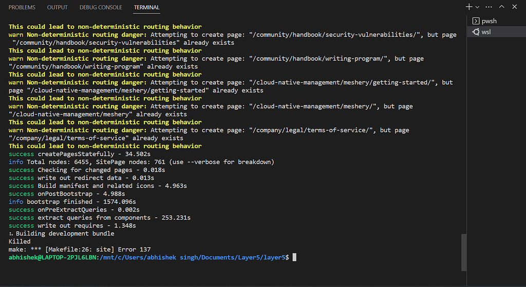Image resolution: width=526 pixels, height=287 pixels.
Task: Click the pwsh terminal icon
Action: (476, 21)
